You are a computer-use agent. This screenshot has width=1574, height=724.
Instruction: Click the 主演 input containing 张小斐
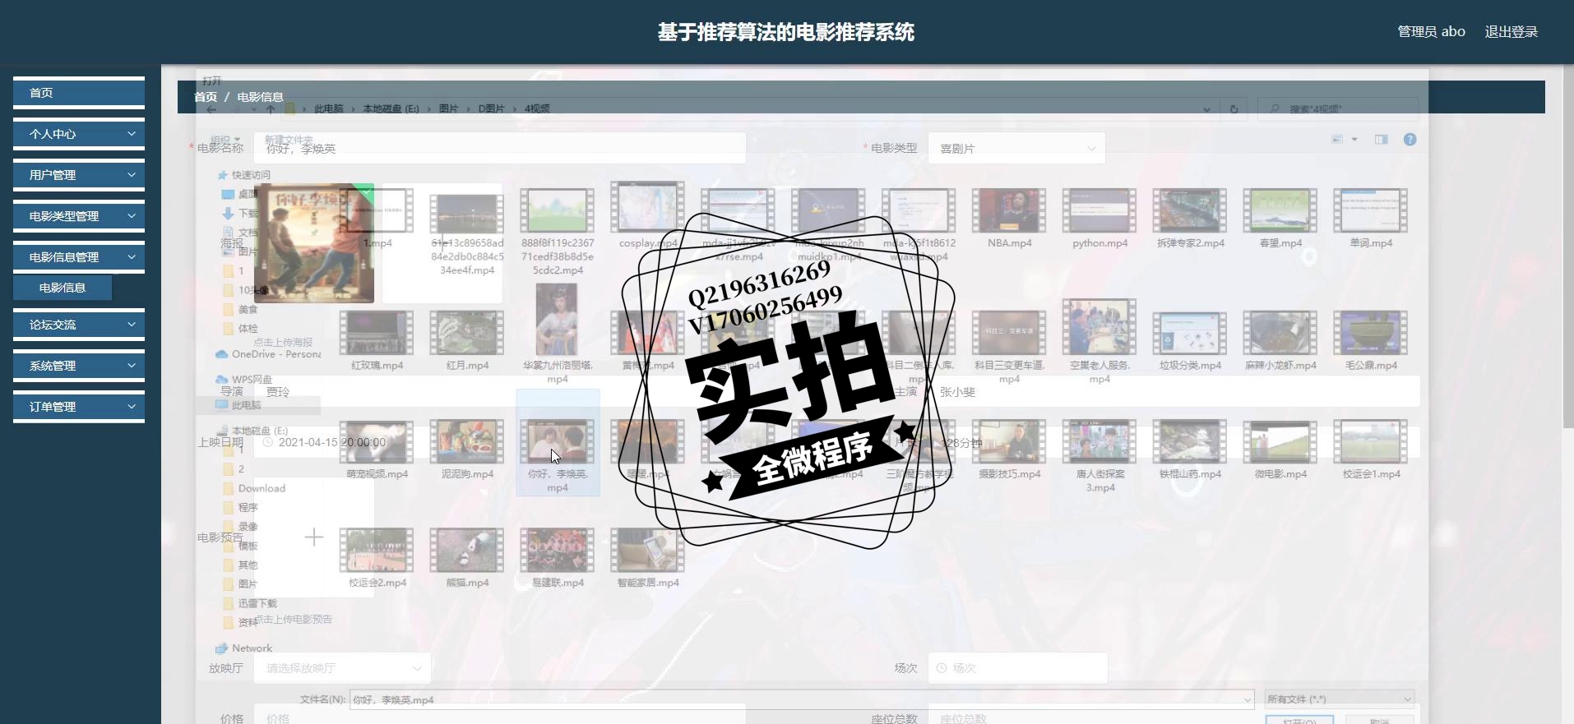tap(1174, 392)
